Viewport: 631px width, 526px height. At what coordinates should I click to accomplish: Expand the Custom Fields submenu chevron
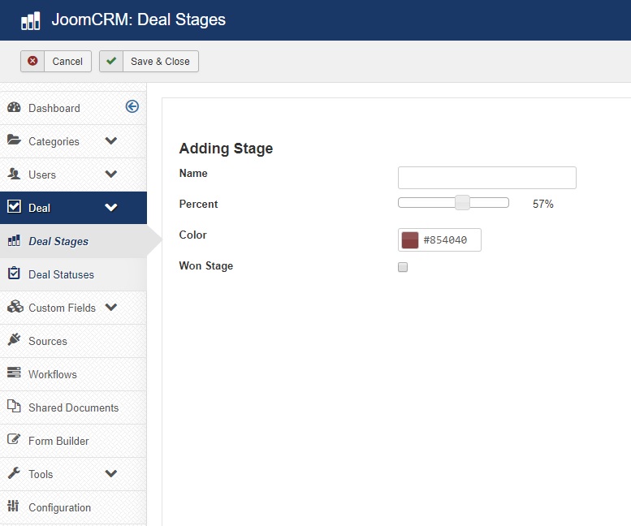coord(111,307)
